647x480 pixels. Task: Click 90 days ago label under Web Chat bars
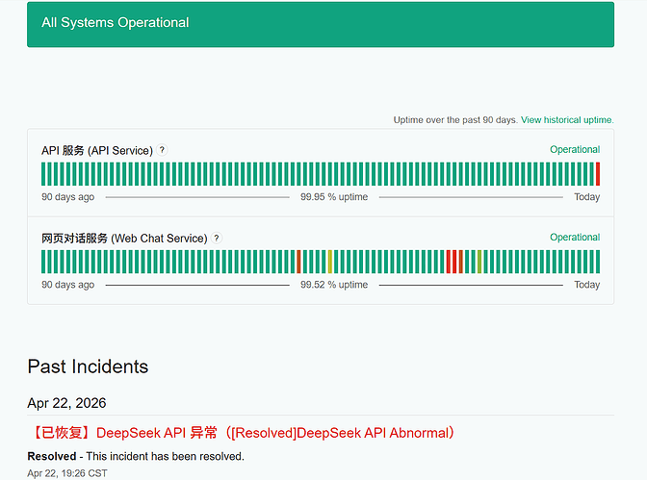67,285
